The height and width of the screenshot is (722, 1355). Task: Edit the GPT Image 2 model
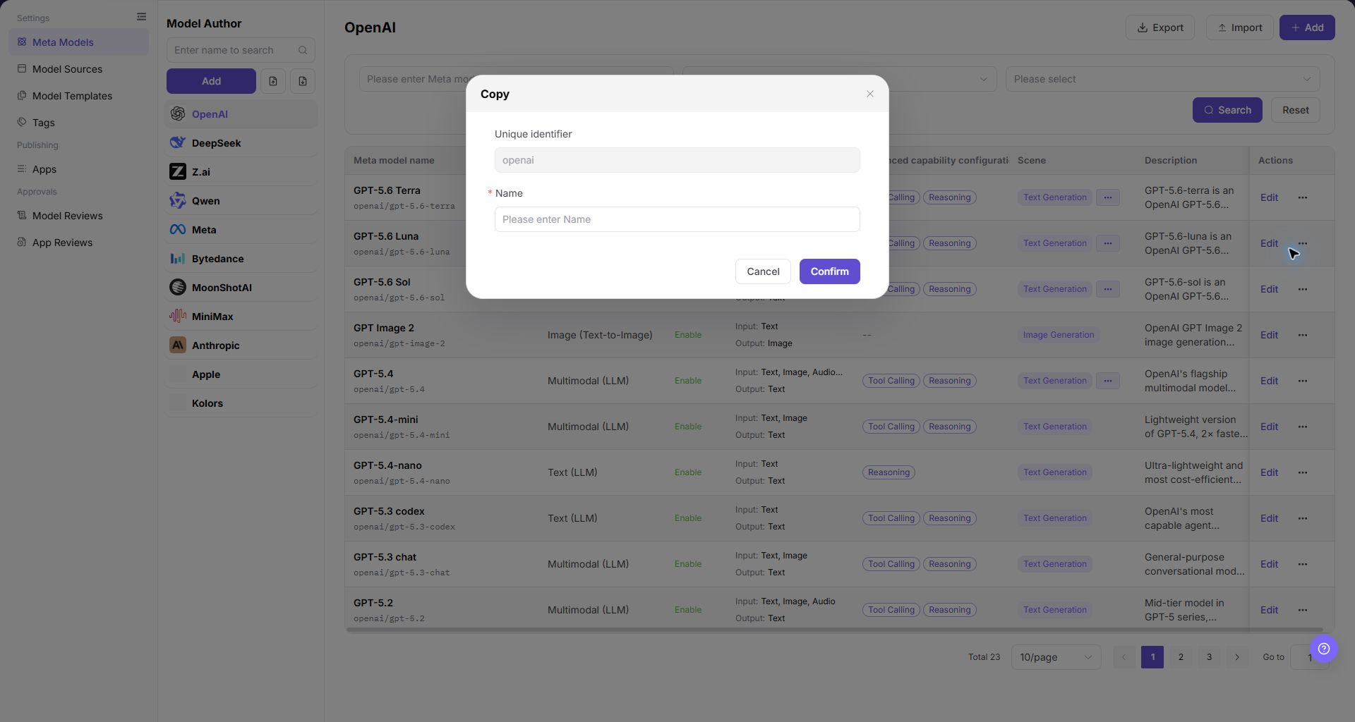pyautogui.click(x=1269, y=335)
